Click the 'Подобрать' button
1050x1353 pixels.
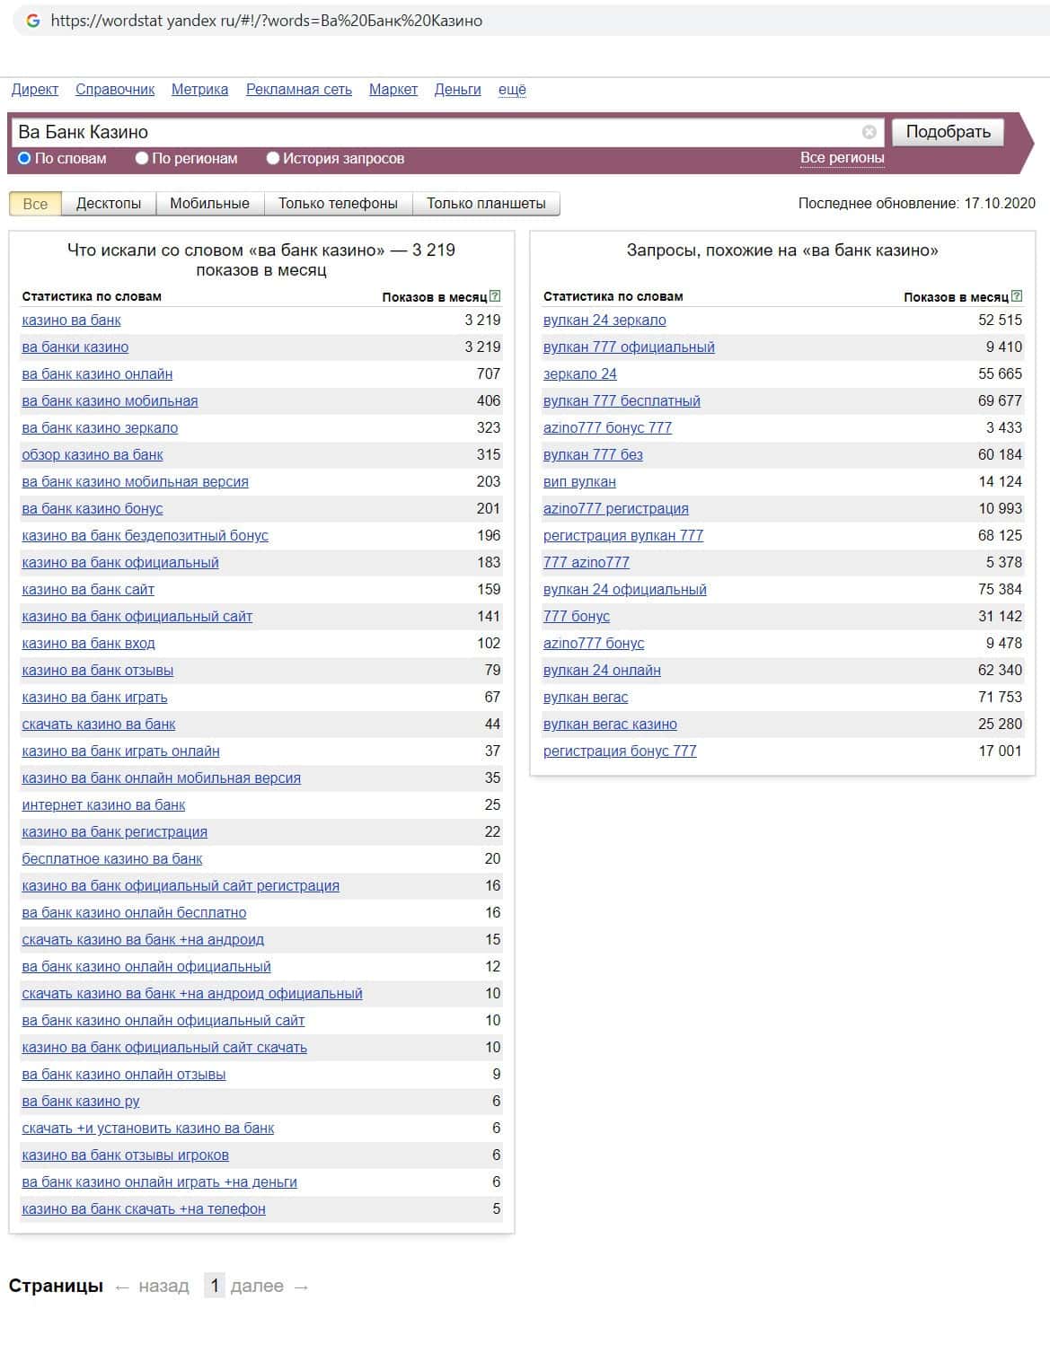[948, 132]
